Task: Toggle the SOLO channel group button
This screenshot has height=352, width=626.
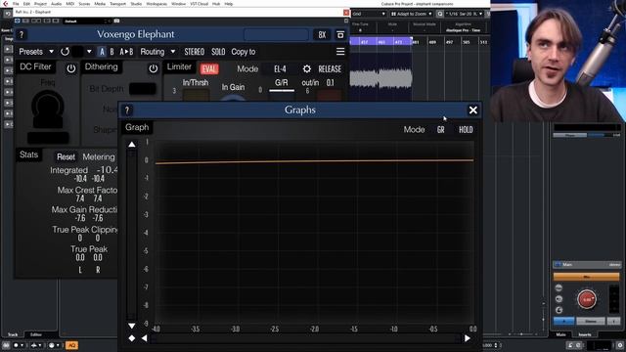Action: point(218,52)
